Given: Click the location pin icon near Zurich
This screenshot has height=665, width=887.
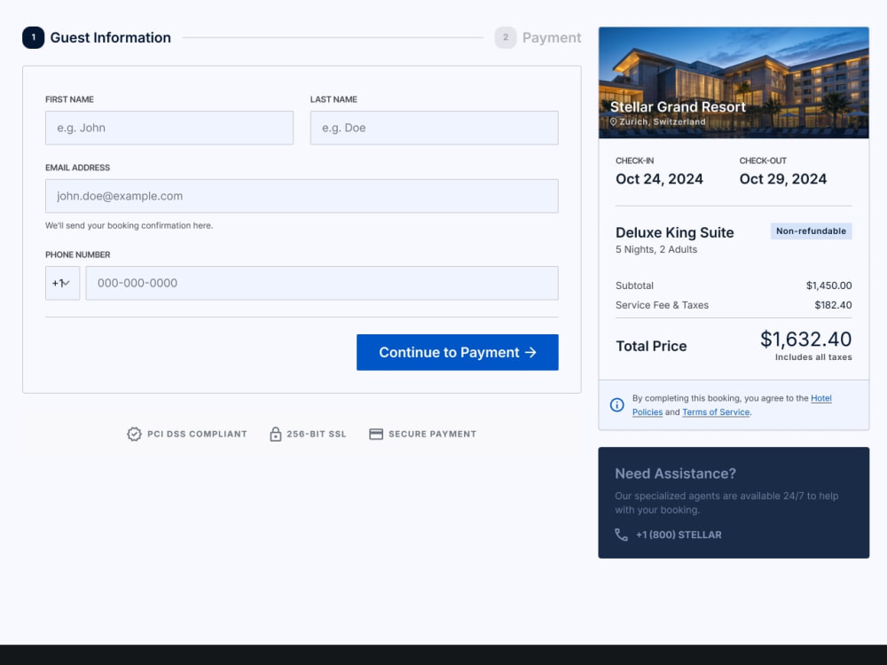Looking at the screenshot, I should pyautogui.click(x=613, y=121).
